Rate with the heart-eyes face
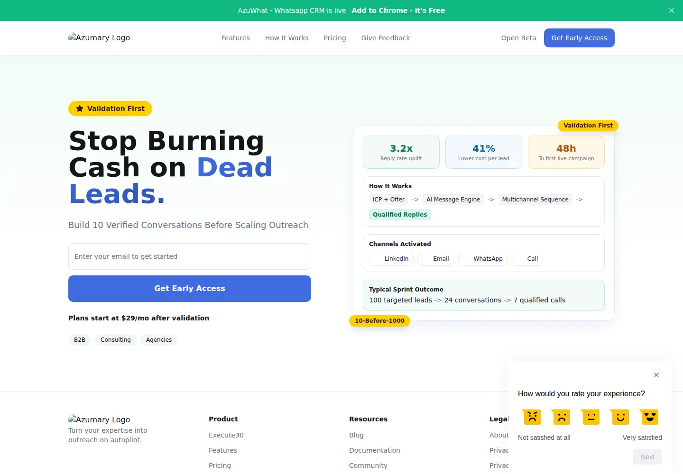 tap(650, 417)
